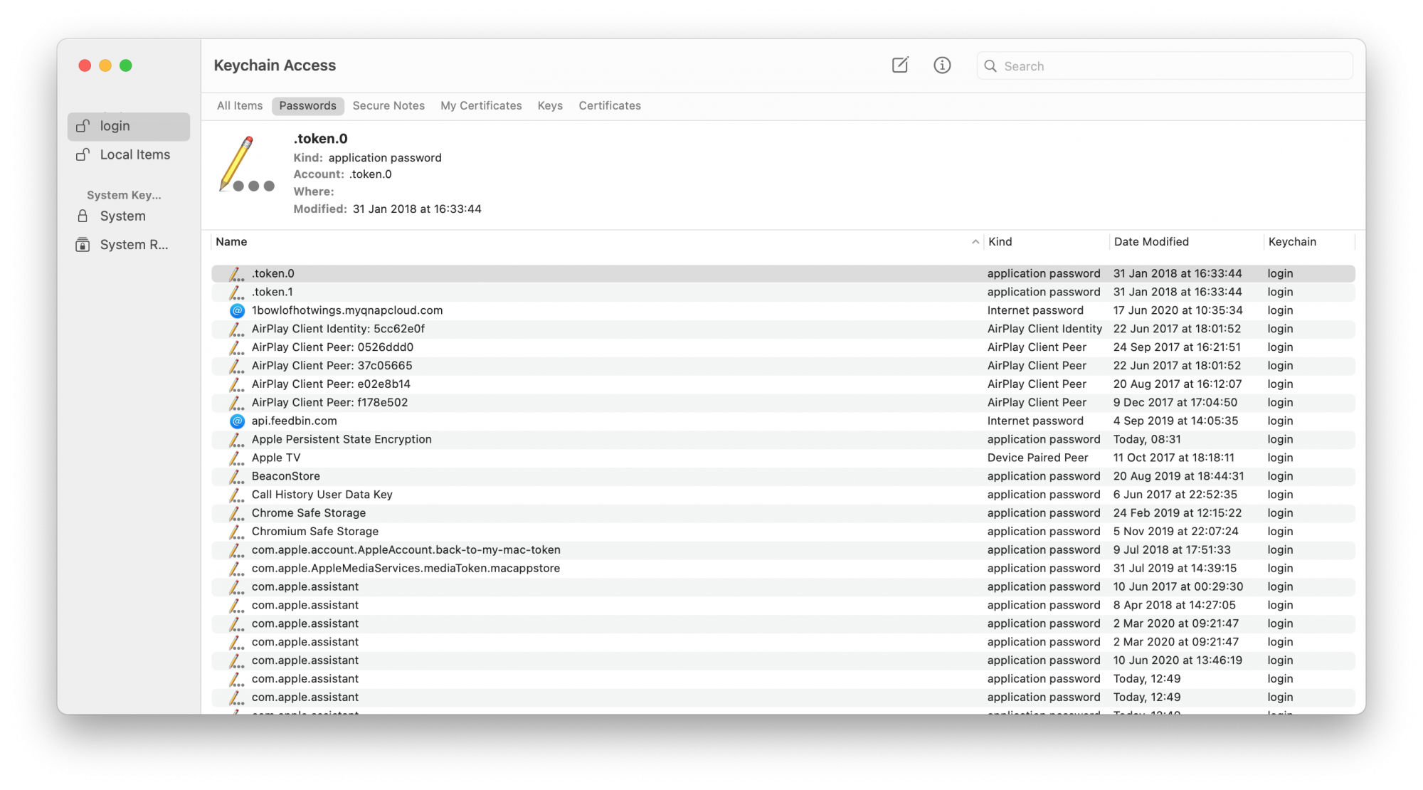1423x790 pixels.
Task: Switch to the My Certificates tab
Action: click(x=481, y=106)
